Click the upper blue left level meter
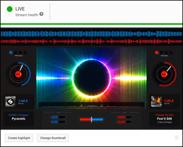The height and width of the screenshot is (147, 183). (58, 117)
